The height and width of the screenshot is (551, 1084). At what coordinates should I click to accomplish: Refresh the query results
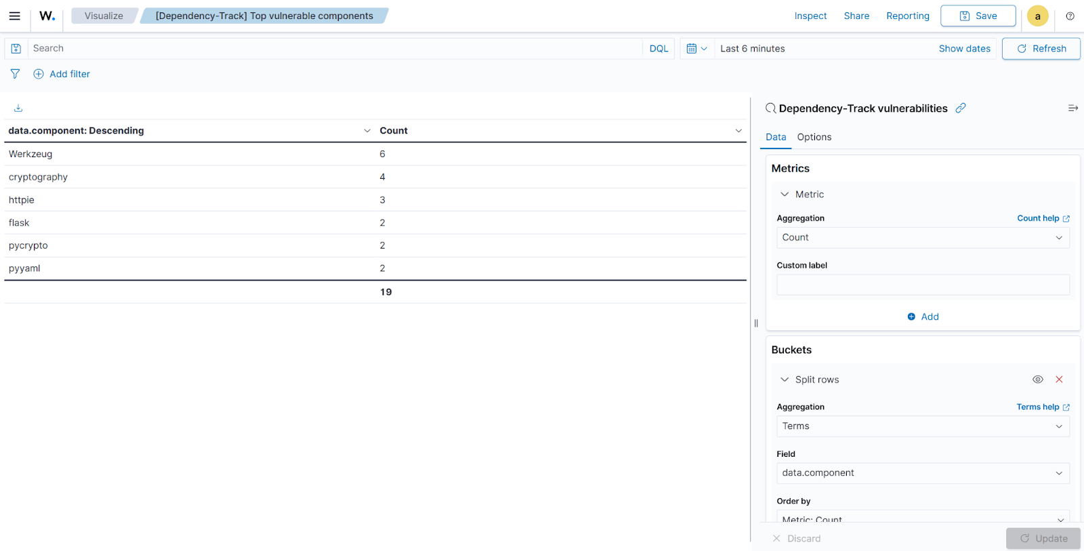click(1041, 49)
